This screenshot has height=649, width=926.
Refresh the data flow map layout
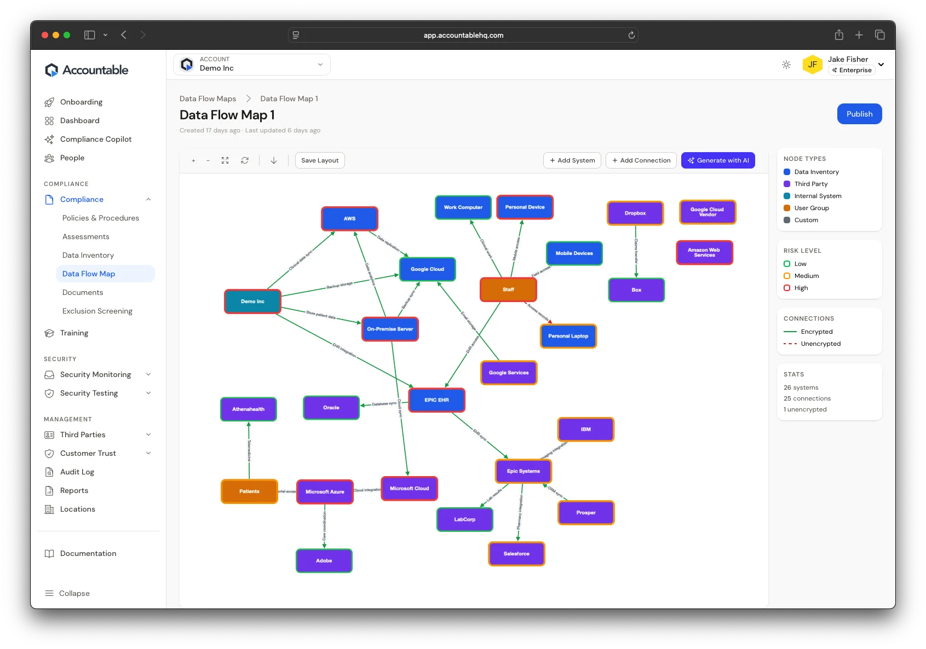tap(245, 160)
